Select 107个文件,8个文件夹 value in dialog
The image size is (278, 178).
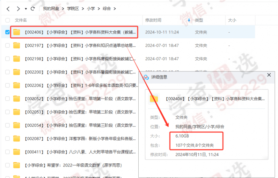(195, 145)
